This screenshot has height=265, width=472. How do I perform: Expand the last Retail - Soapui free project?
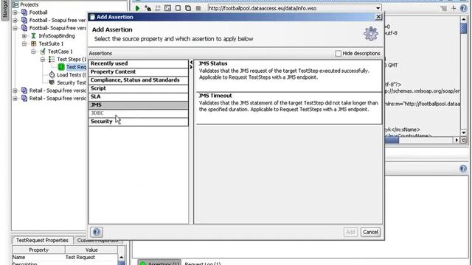point(15,98)
